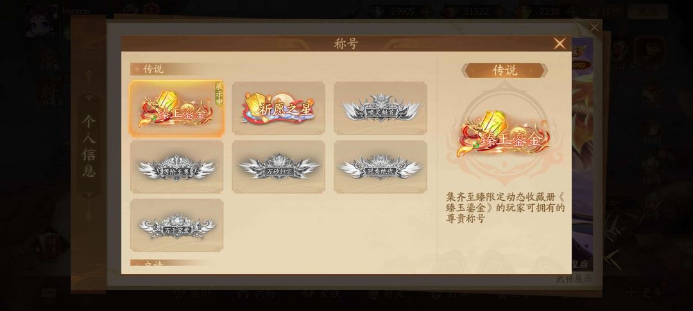Image resolution: width=693 pixels, height=311 pixels.
Task: Choose the 祈愿之星 title badge
Action: [278, 108]
